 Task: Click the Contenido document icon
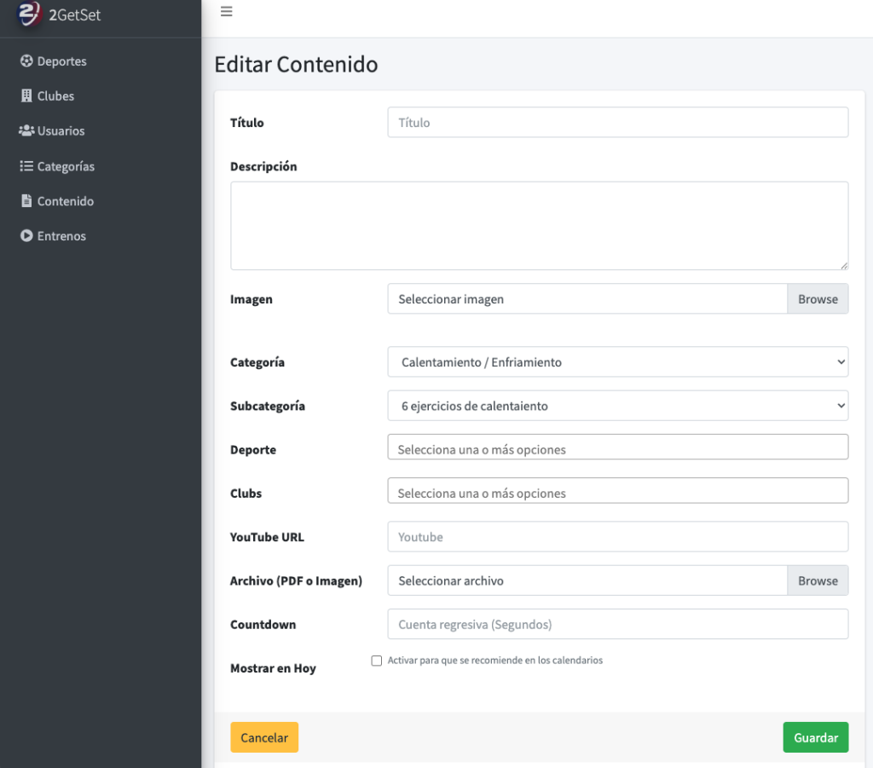[26, 201]
